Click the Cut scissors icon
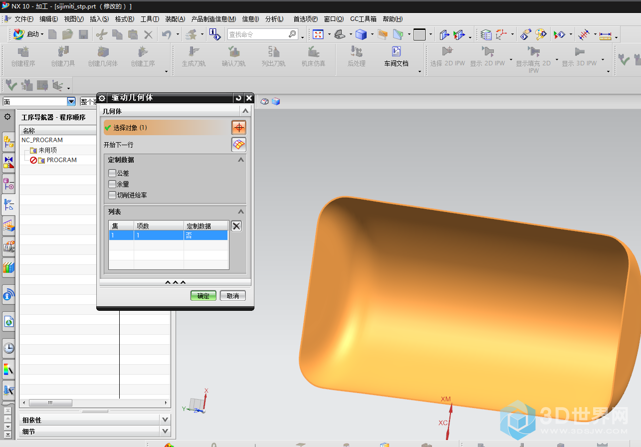Viewport: 641px width, 447px height. coord(102,34)
